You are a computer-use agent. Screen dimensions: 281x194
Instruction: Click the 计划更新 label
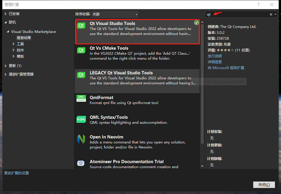click(215, 145)
